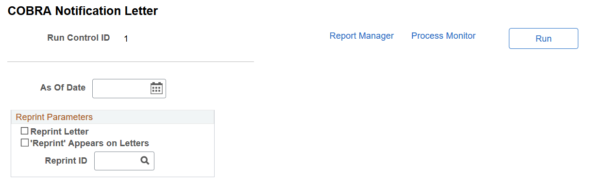Open the As Of Date calendar picker
Screen dimensions: 589x182
point(156,88)
